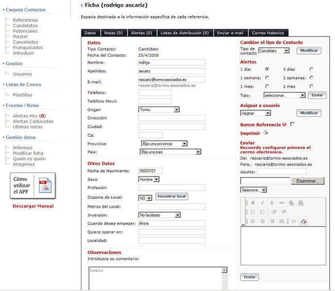The image size is (335, 291).
Task: Click the align left icon in editor
Action: pos(253,221)
